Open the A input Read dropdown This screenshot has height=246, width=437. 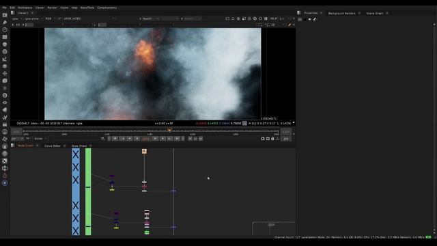pyautogui.click(x=151, y=18)
